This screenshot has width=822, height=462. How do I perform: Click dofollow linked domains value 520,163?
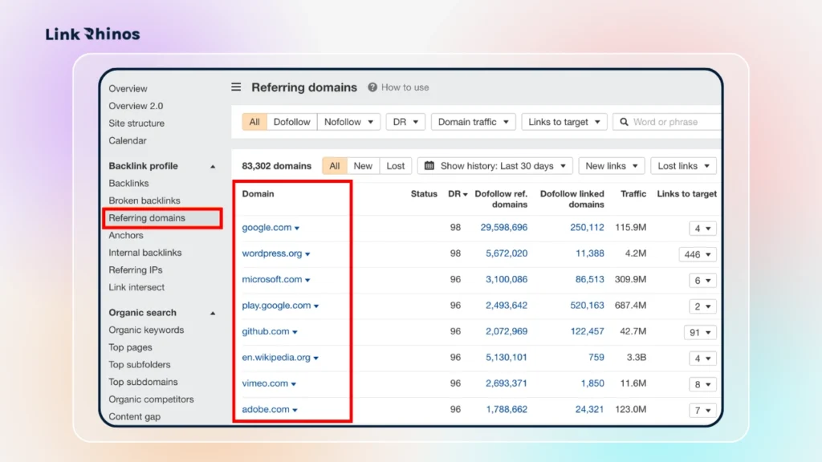tap(587, 306)
